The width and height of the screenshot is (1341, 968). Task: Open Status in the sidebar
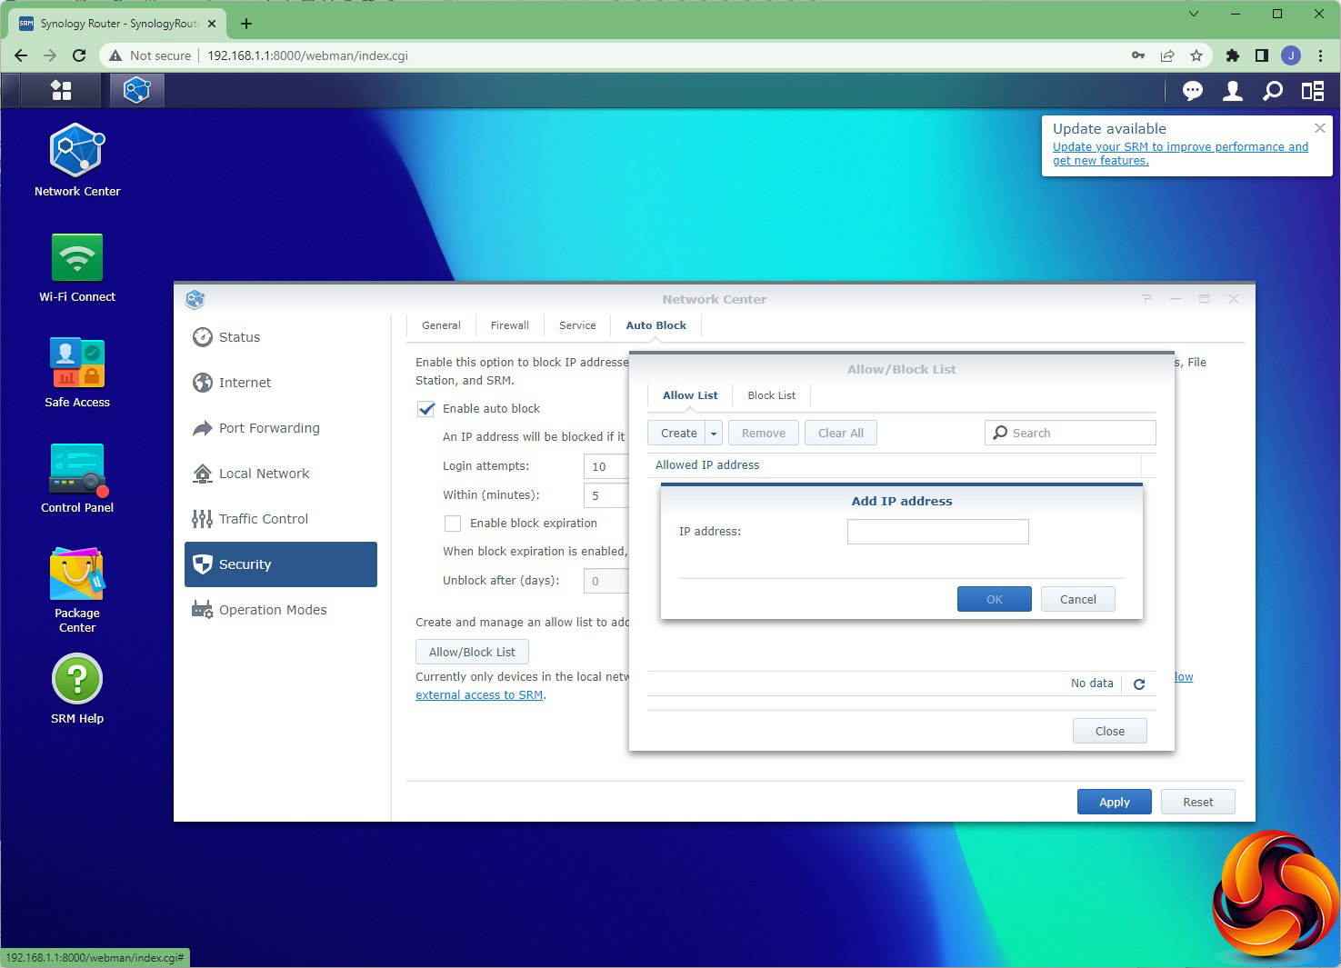(x=281, y=337)
